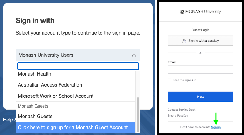
Task: Focus the dropdown search input box
Action: point(78,66)
